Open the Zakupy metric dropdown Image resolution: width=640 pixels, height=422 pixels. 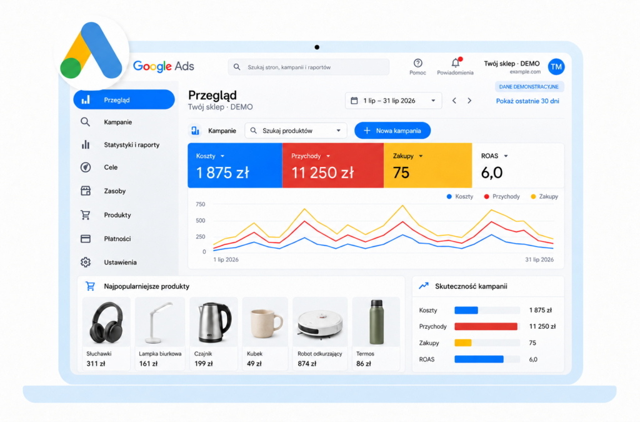tap(421, 156)
